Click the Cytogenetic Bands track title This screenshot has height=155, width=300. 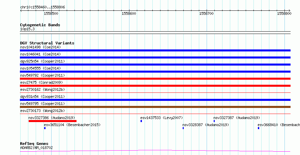40,25
